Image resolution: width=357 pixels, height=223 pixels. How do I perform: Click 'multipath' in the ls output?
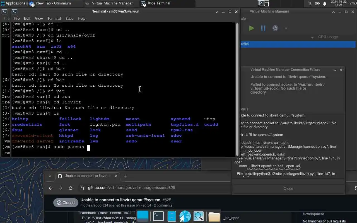click(x=138, y=125)
